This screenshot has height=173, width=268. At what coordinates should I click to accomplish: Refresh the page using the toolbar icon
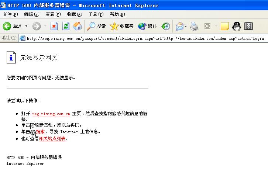pos(66,26)
